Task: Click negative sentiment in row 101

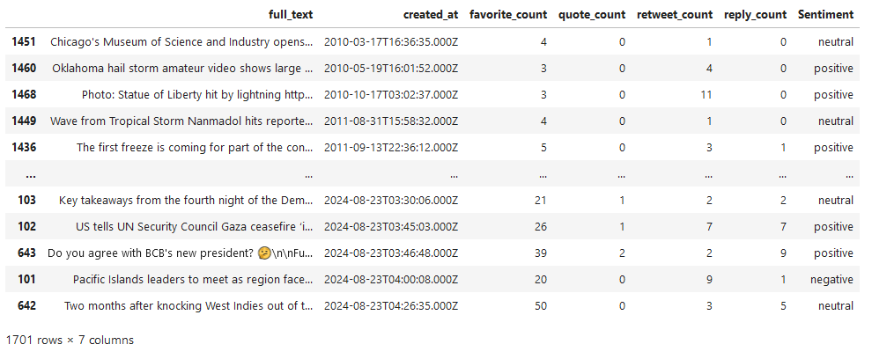Action: pos(831,280)
